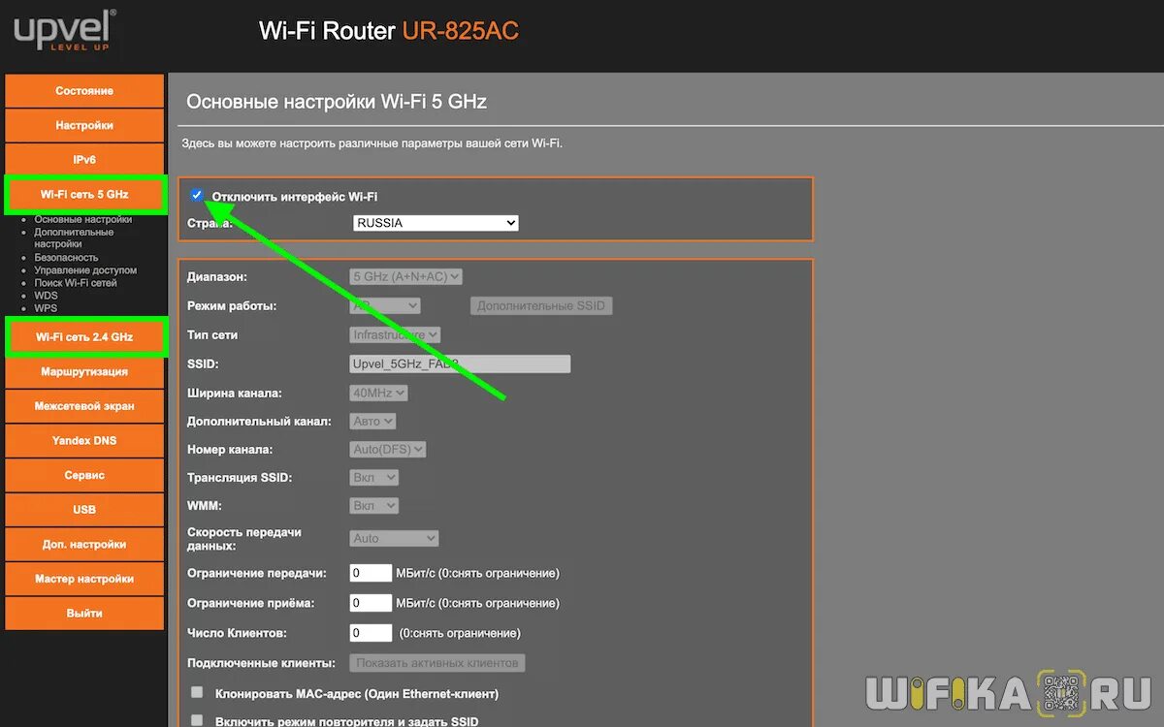The width and height of the screenshot is (1164, 727).
Task: Open the Маршрутизация menu section
Action: pyautogui.click(x=84, y=371)
